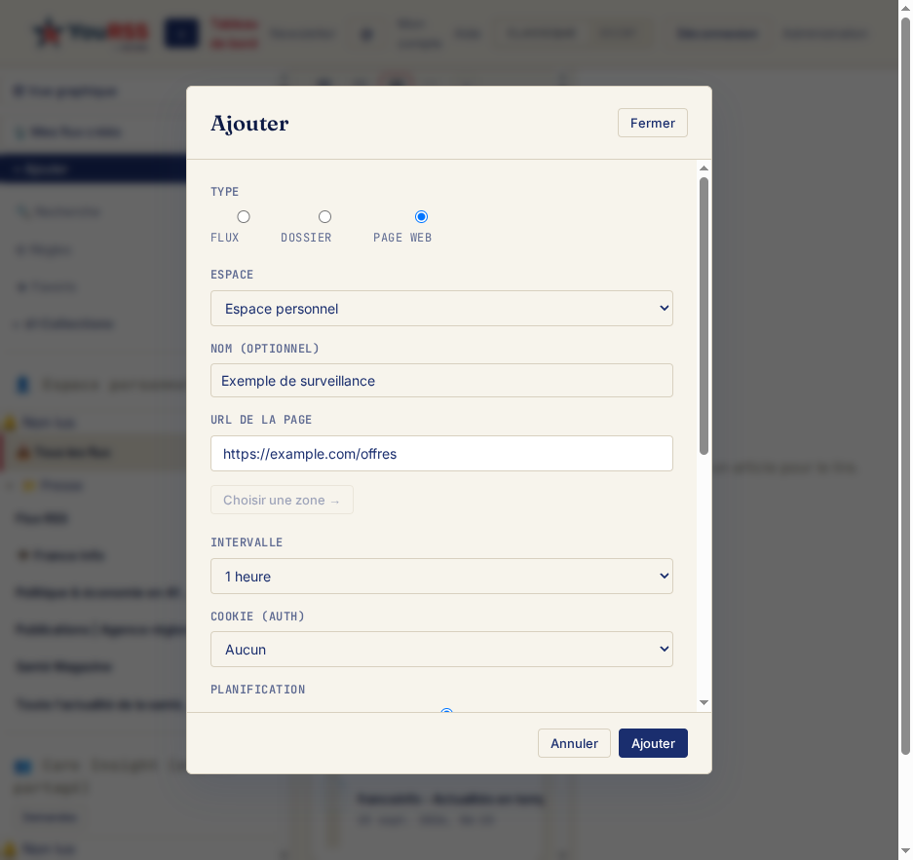Viewport: 913px width, 860px height.
Task: Click the Fermer button in the dialog header
Action: pos(652,123)
